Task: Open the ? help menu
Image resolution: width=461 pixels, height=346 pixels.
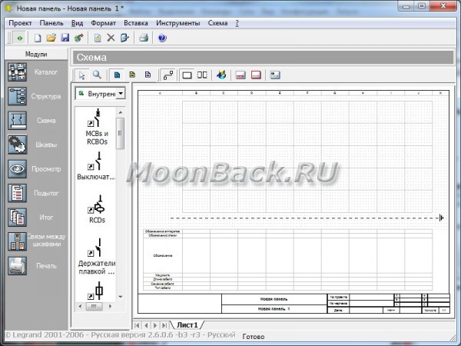Action: pos(237,23)
